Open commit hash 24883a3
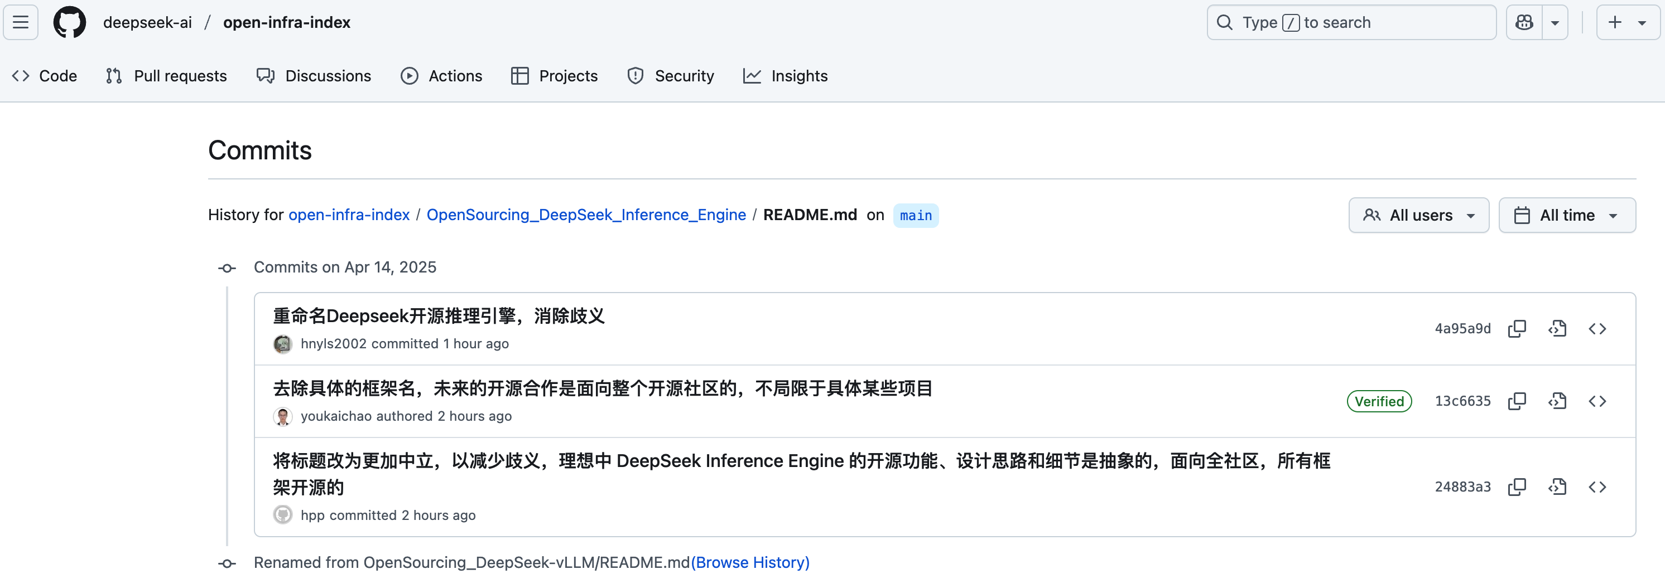The height and width of the screenshot is (574, 1665). [x=1462, y=488]
